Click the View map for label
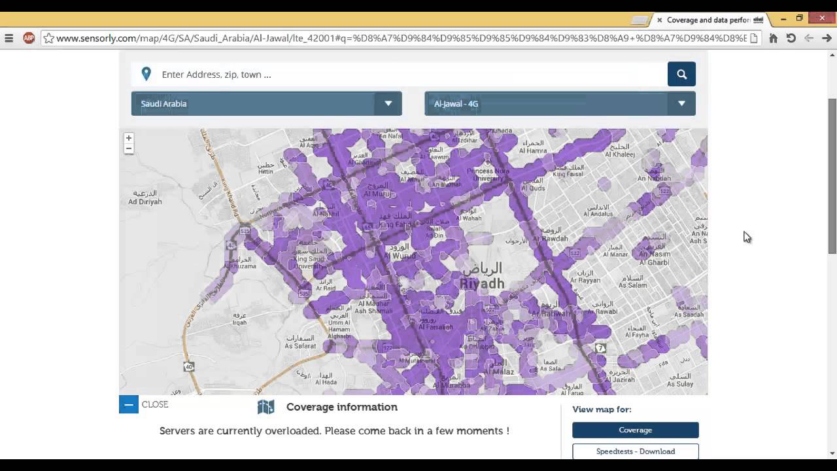The width and height of the screenshot is (837, 471). click(x=602, y=410)
